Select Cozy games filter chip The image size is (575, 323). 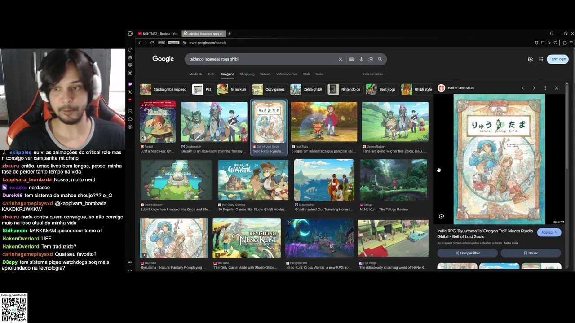269,89
